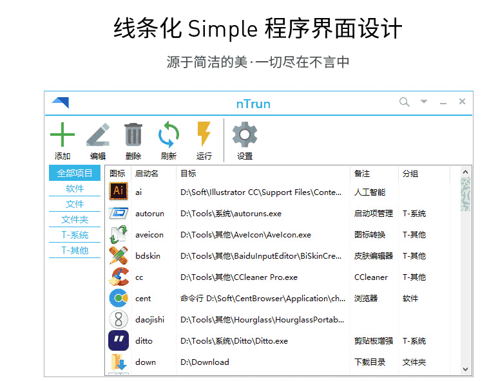Select the launch name 'cc'
This screenshot has width=498, height=381.
[139, 277]
